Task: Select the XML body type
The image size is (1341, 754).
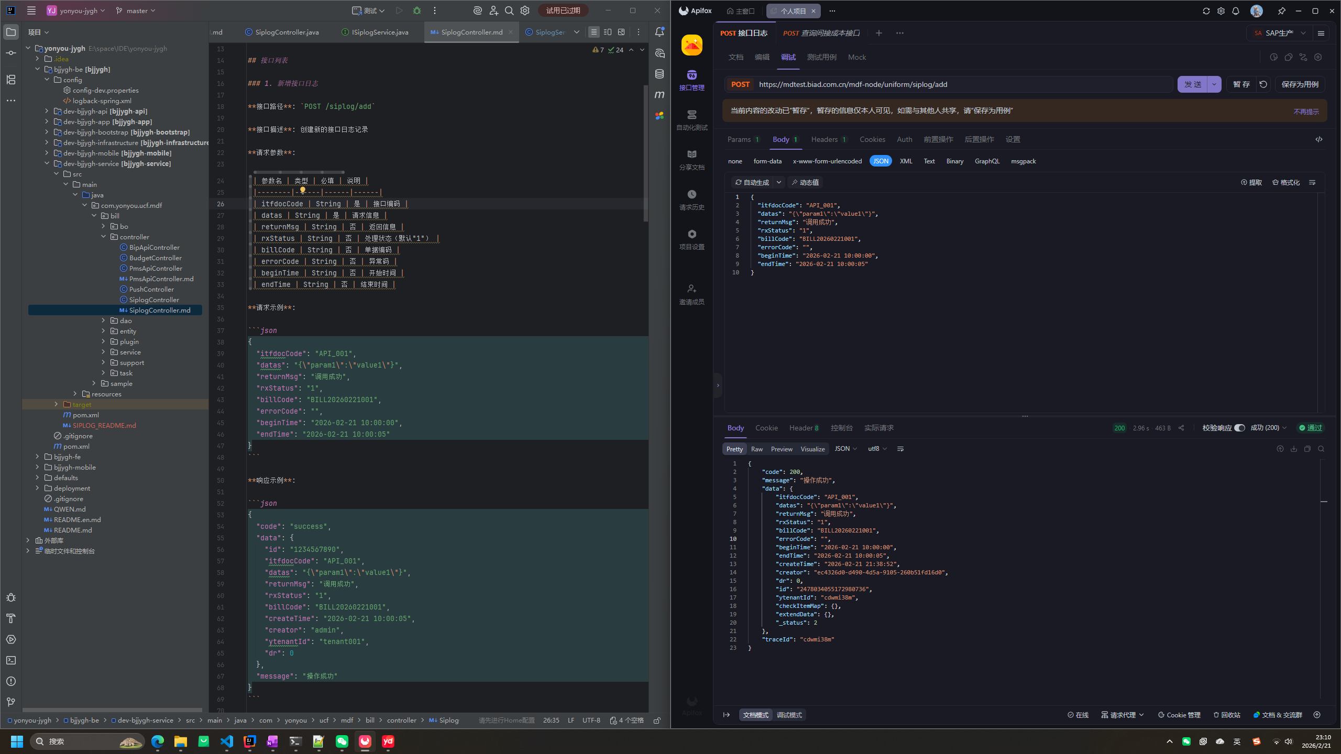Action: [x=906, y=161]
